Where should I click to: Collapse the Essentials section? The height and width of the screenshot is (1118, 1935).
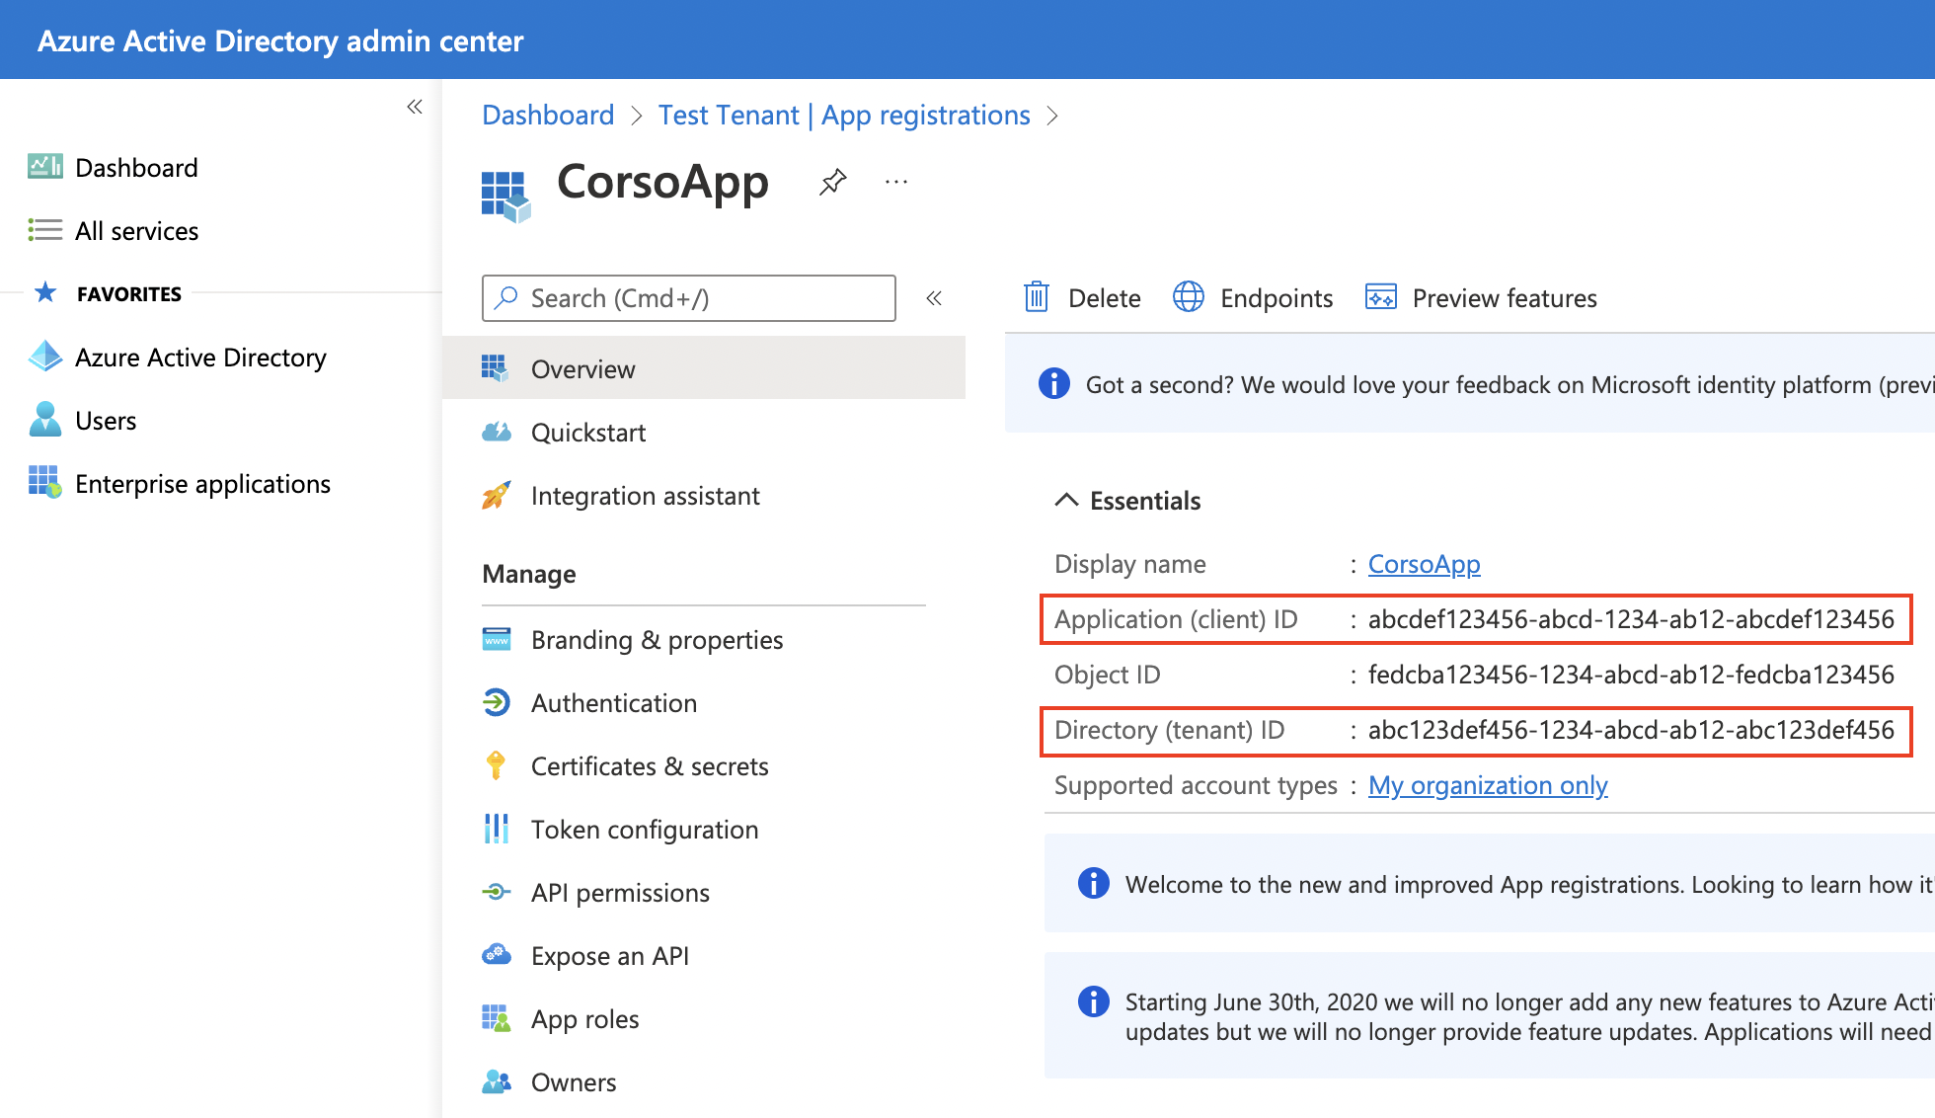click(1066, 500)
